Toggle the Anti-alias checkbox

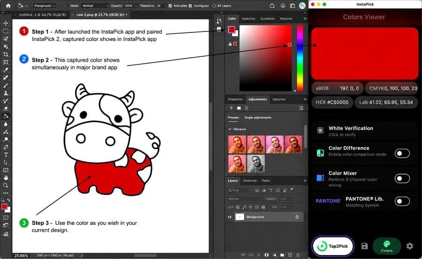pyautogui.click(x=170, y=6)
